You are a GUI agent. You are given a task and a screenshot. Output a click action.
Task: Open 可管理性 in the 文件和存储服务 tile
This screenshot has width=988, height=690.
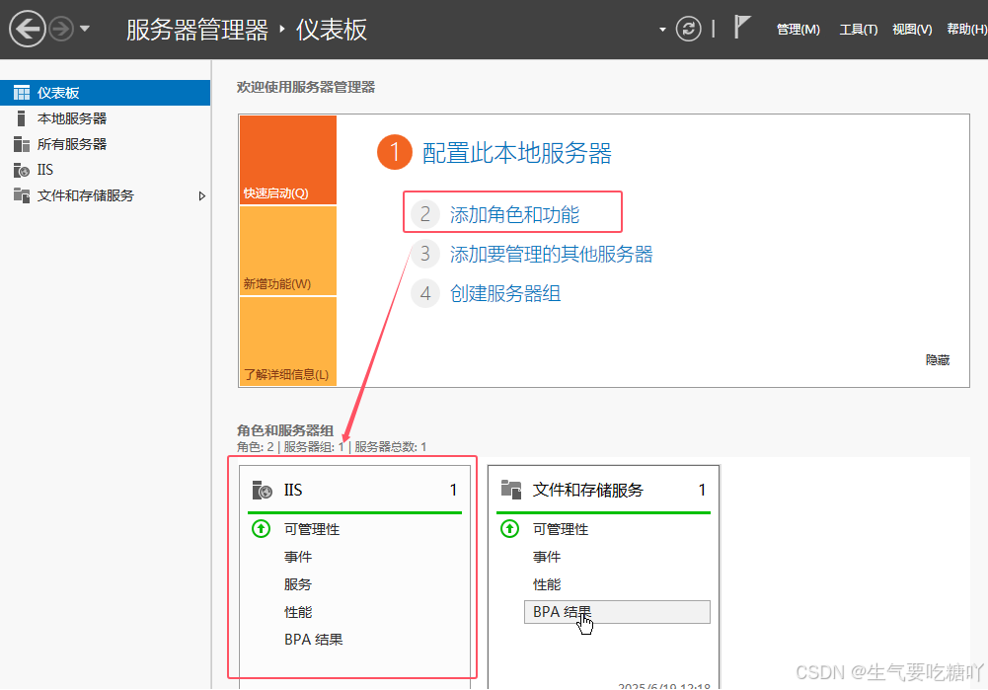tap(561, 529)
